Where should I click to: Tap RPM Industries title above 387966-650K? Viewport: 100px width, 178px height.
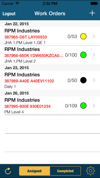pyautogui.click(x=22, y=49)
